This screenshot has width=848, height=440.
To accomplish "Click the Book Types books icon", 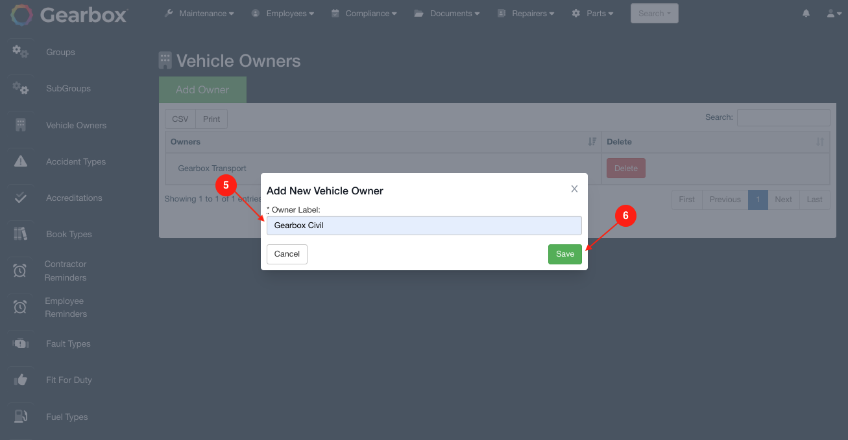I will 21,234.
